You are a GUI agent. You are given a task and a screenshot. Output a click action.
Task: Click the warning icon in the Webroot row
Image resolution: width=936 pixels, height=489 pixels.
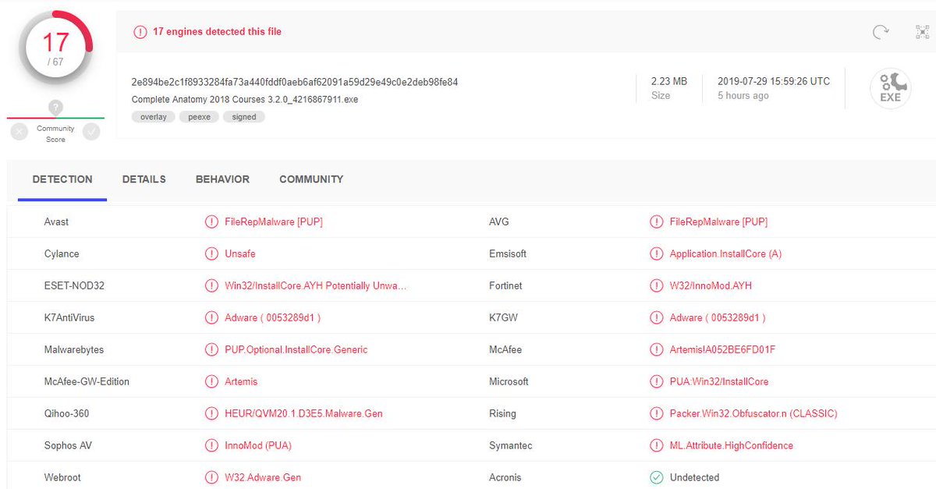pos(211,478)
